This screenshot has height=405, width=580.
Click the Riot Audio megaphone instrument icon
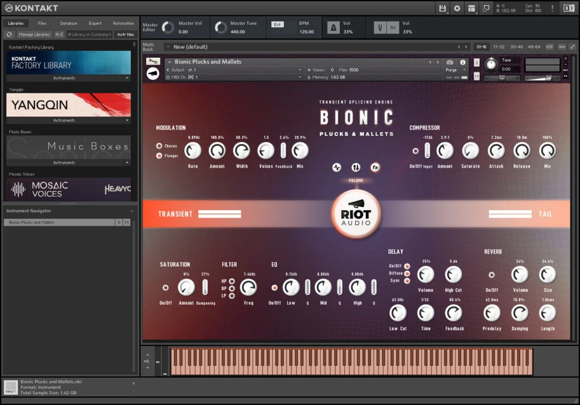pos(152,74)
